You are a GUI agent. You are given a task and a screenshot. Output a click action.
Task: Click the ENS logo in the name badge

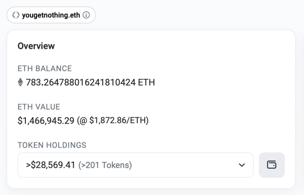(x=16, y=15)
